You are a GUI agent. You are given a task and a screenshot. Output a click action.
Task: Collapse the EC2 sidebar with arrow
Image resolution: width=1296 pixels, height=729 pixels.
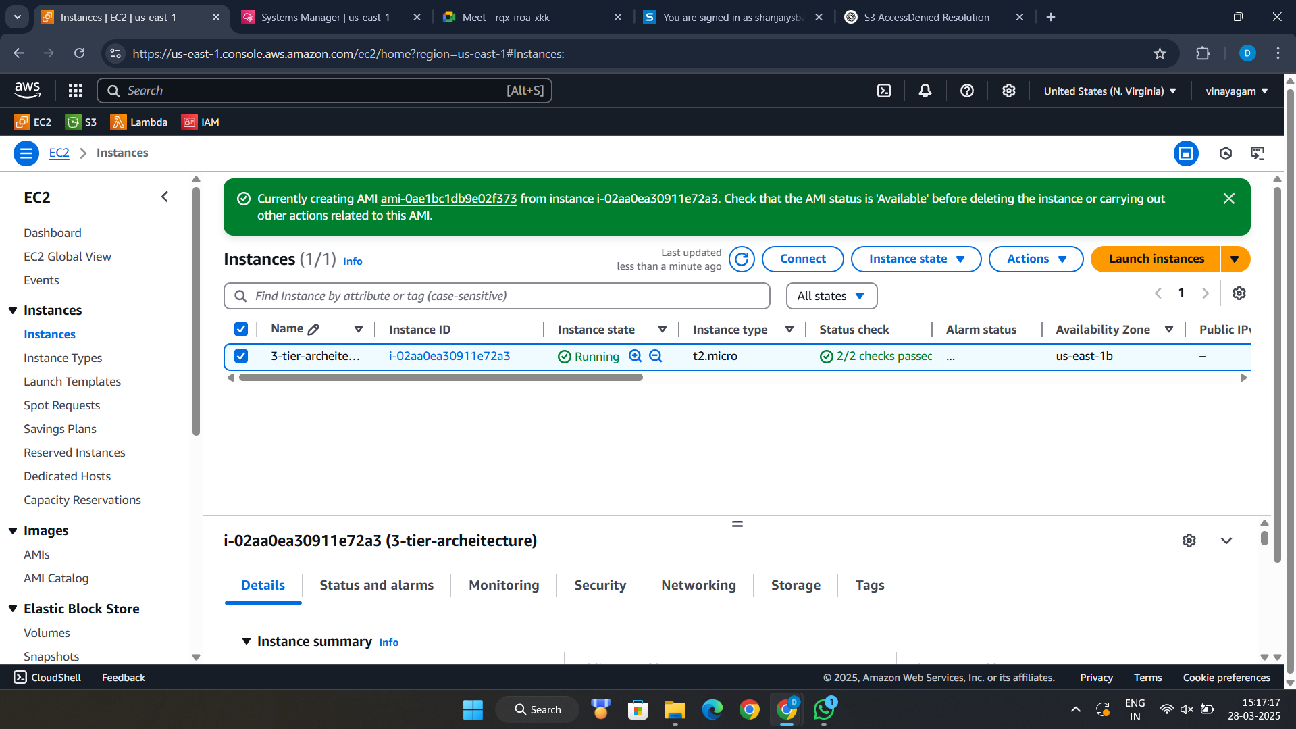click(x=165, y=197)
